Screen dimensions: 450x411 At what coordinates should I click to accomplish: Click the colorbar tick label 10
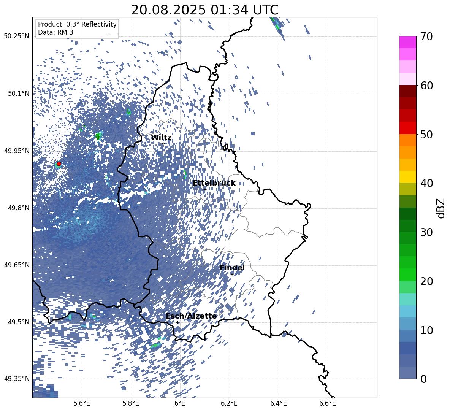pyautogui.click(x=426, y=330)
